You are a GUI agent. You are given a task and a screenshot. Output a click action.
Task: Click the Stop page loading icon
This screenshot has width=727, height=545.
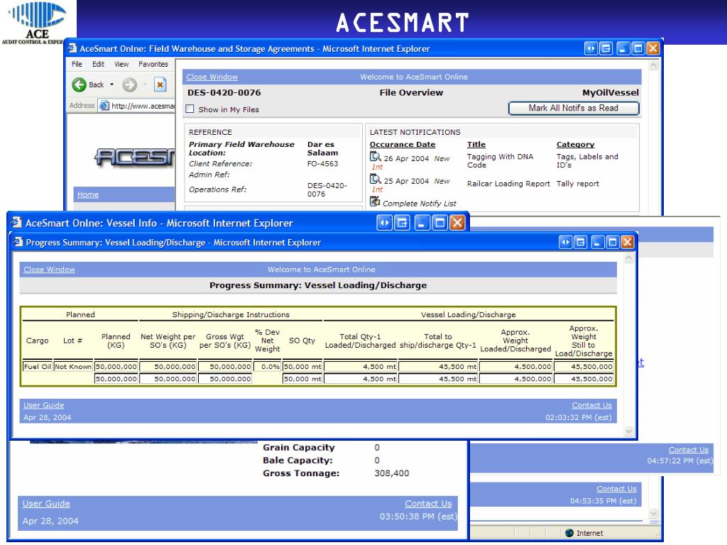pos(160,85)
